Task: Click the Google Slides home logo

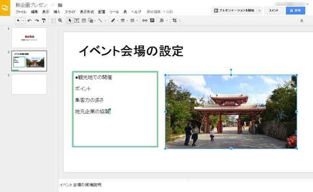Action: tap(5, 8)
